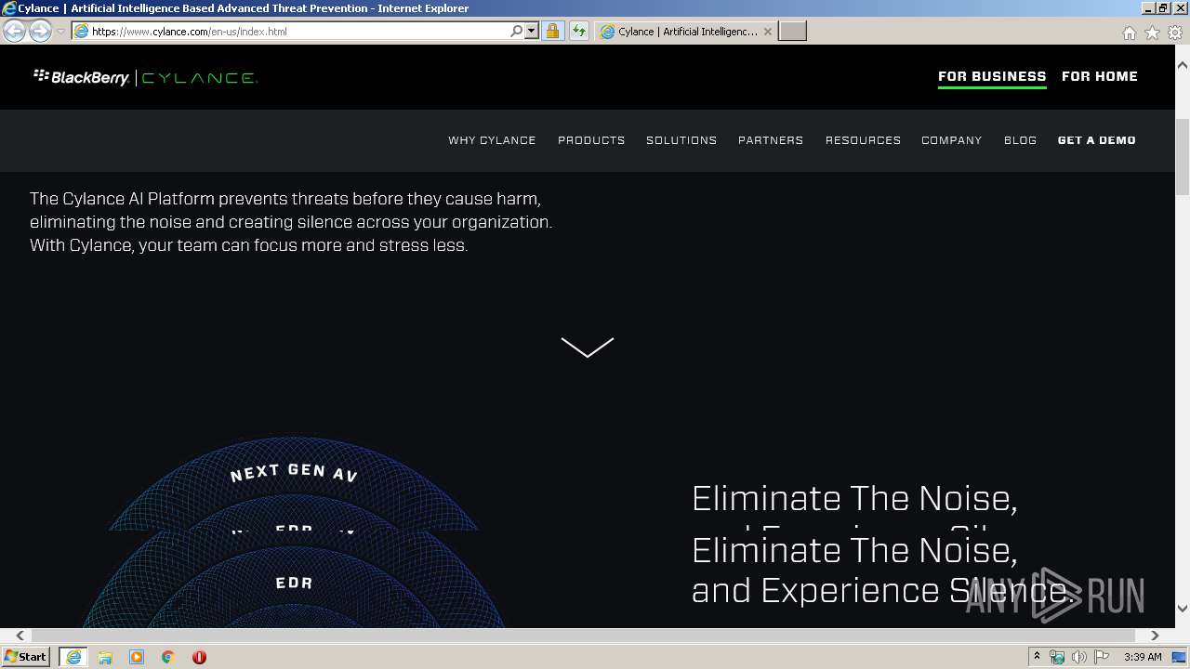Click the BlackBerry Cylance logo
Image resolution: width=1190 pixels, height=669 pixels.
[145, 77]
